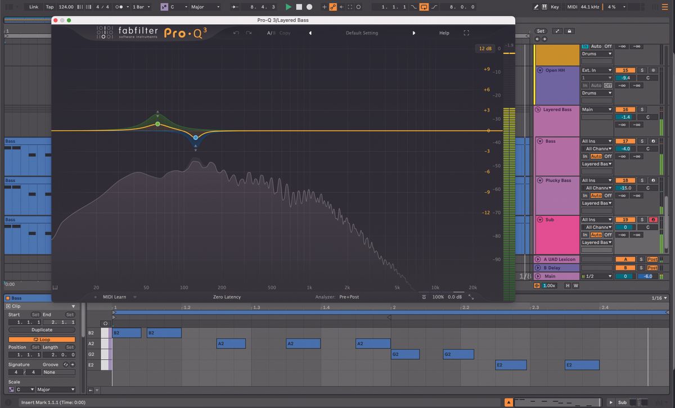Open Live's hamburger menu icon top right
The width and height of the screenshot is (675, 408).
pos(664,7)
